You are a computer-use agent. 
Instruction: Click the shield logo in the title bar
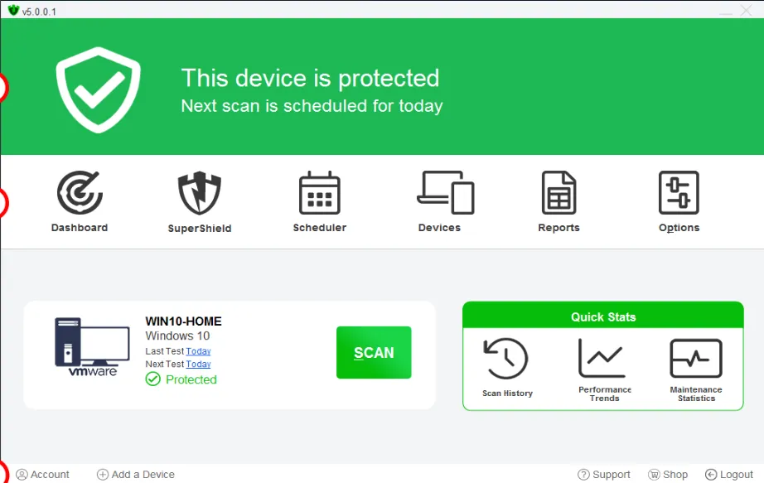pos(14,9)
